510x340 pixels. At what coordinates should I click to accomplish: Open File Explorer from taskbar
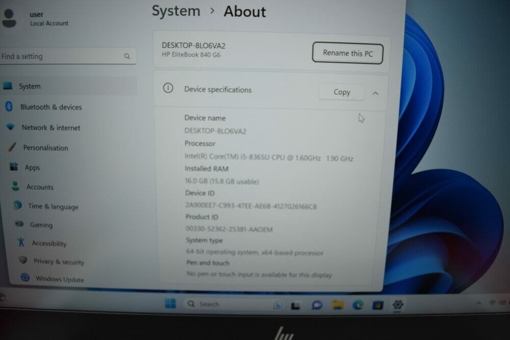[x=338, y=305]
